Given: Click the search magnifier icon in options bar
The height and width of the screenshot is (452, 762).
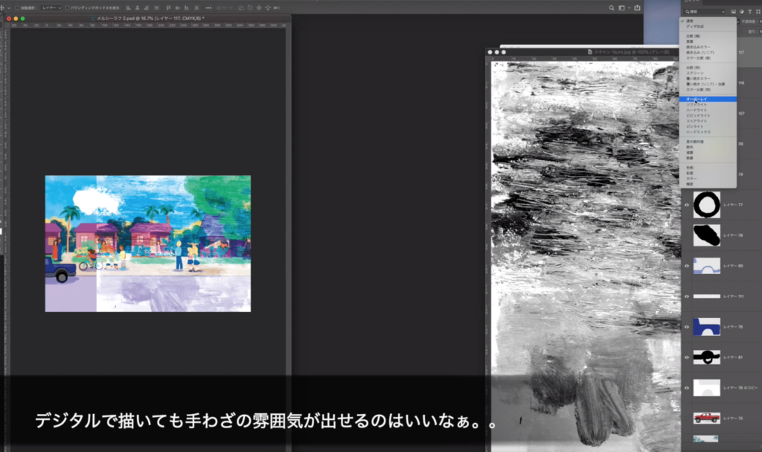Looking at the screenshot, I should (x=612, y=7).
